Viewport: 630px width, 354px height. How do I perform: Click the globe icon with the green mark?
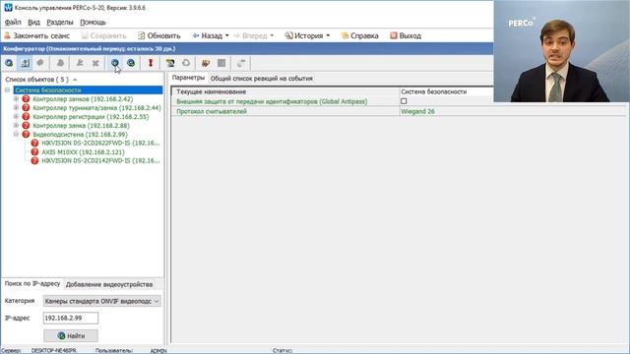click(x=131, y=63)
